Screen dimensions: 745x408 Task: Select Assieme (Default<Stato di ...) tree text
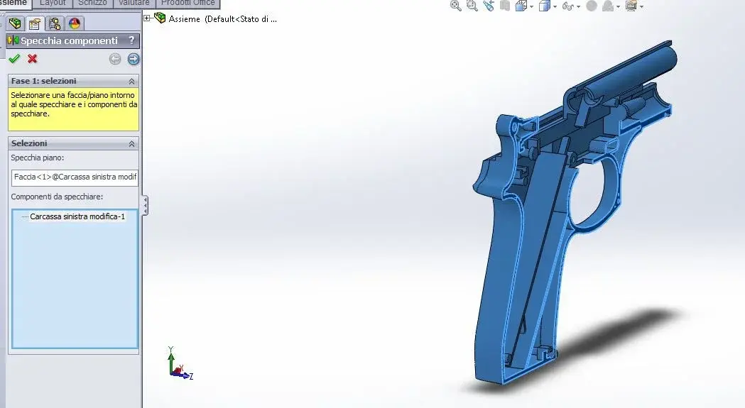coord(223,19)
